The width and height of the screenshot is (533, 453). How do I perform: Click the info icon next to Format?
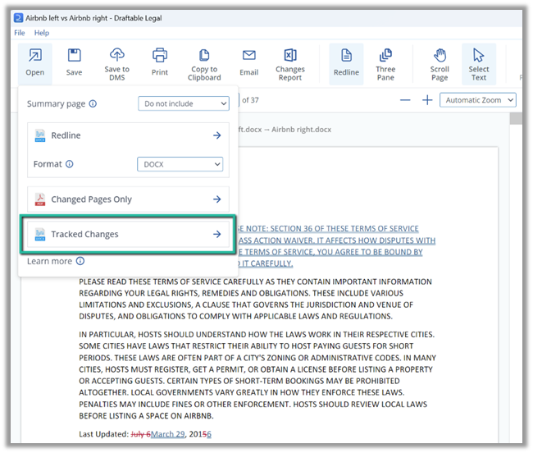click(70, 164)
